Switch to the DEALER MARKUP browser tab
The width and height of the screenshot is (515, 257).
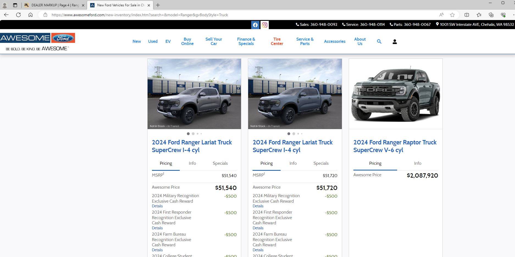(54, 5)
